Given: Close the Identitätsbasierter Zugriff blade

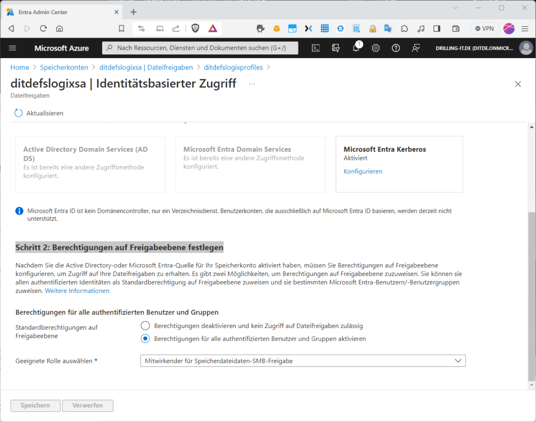Looking at the screenshot, I should pyautogui.click(x=518, y=84).
